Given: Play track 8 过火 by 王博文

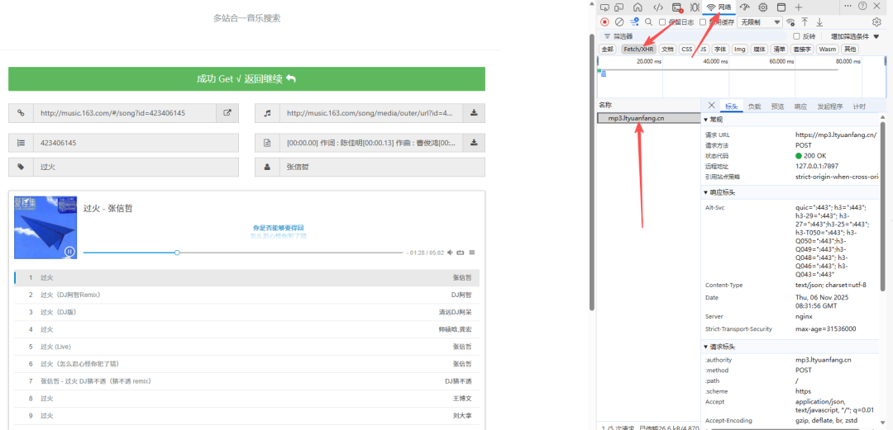Looking at the screenshot, I should tap(246, 398).
